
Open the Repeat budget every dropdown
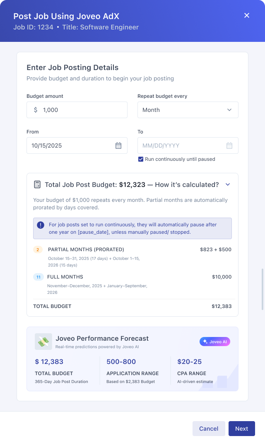188,110
